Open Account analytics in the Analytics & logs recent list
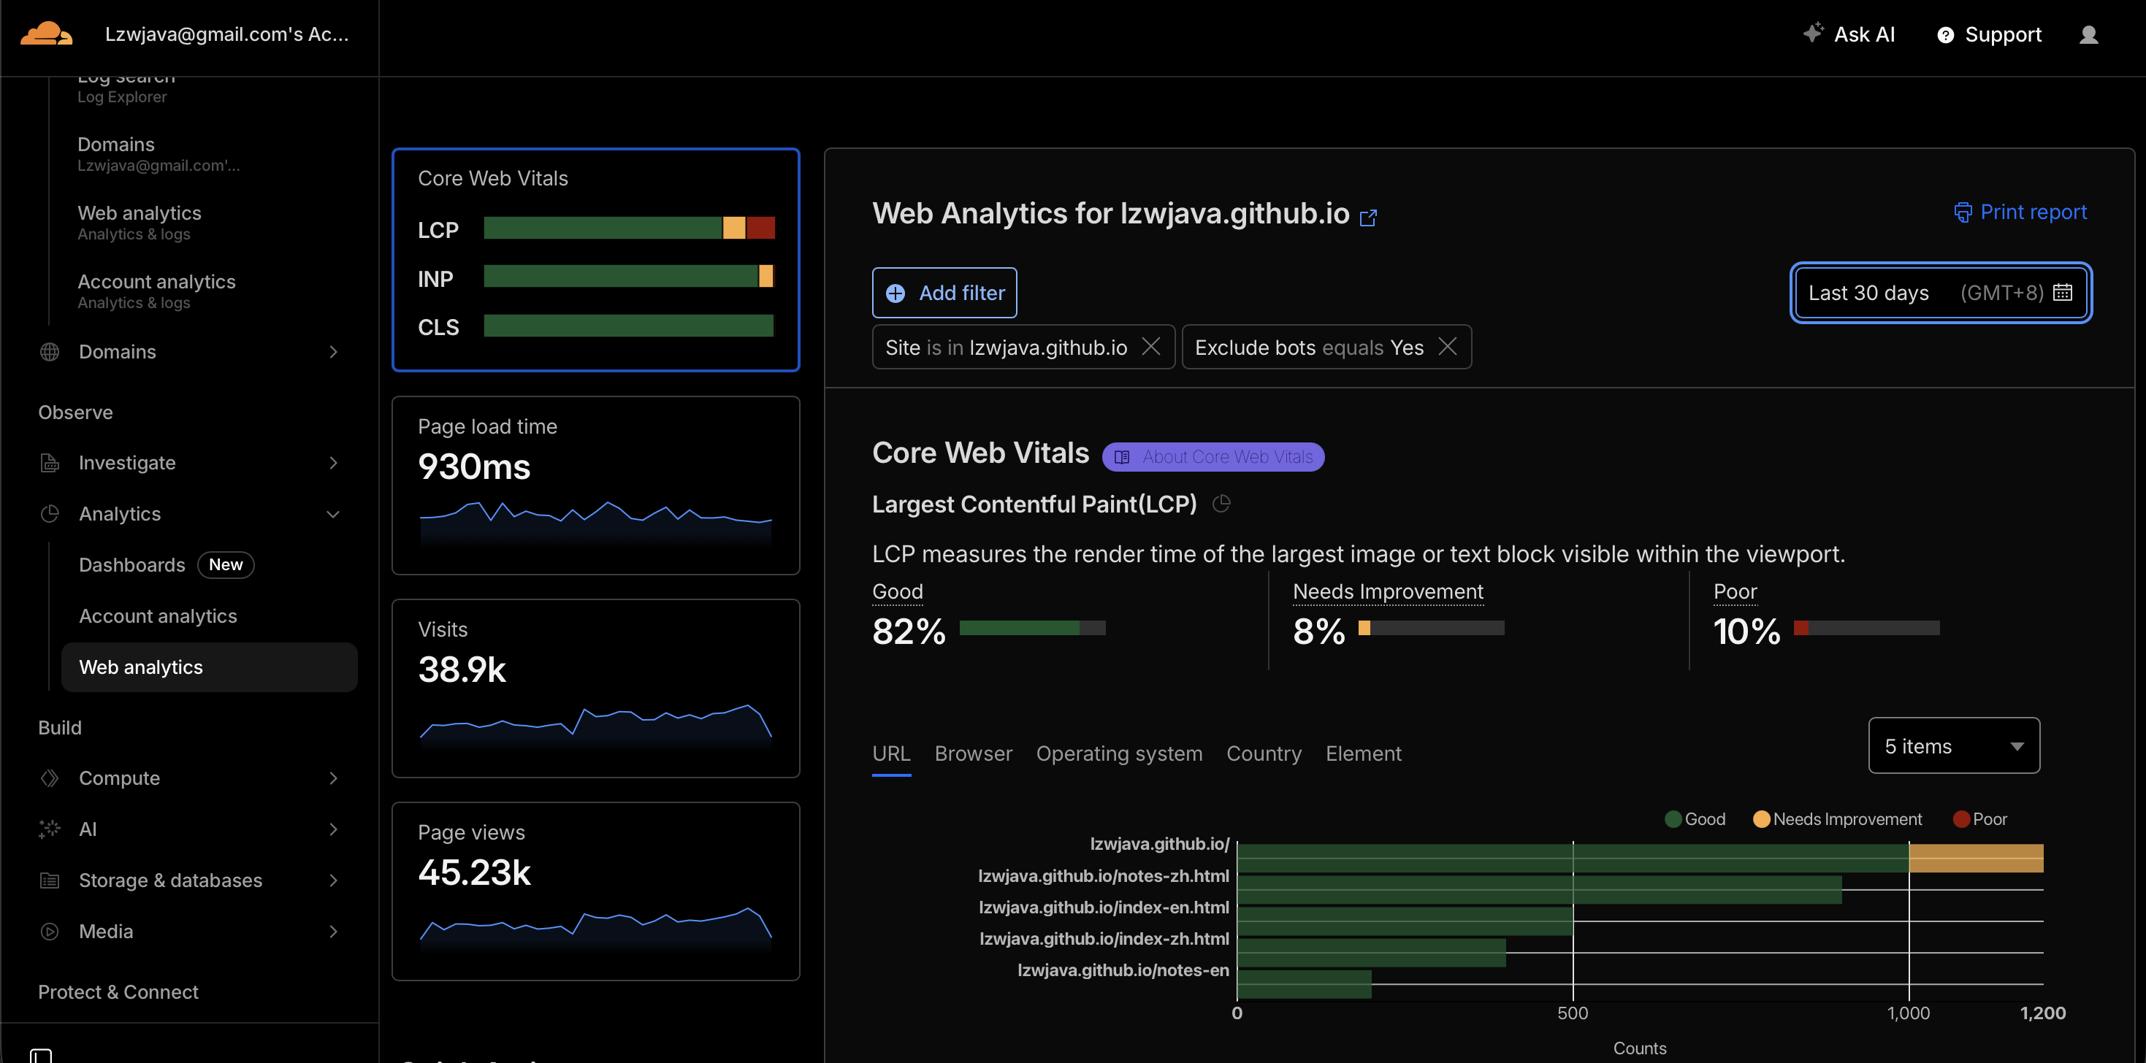 pyautogui.click(x=156, y=291)
